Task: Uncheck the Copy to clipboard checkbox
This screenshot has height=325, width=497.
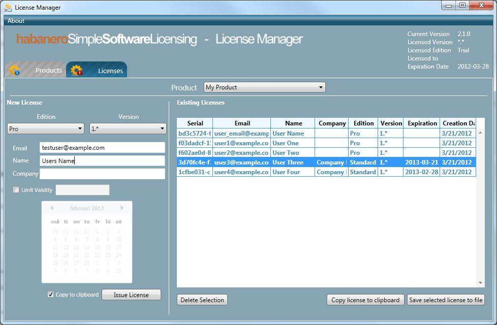Action: tap(50, 294)
